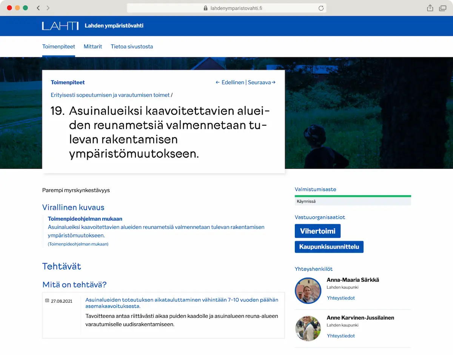Click the action title 19. Asuinalueiksi kaavoitettavien
This screenshot has height=355, width=453.
pos(161,133)
